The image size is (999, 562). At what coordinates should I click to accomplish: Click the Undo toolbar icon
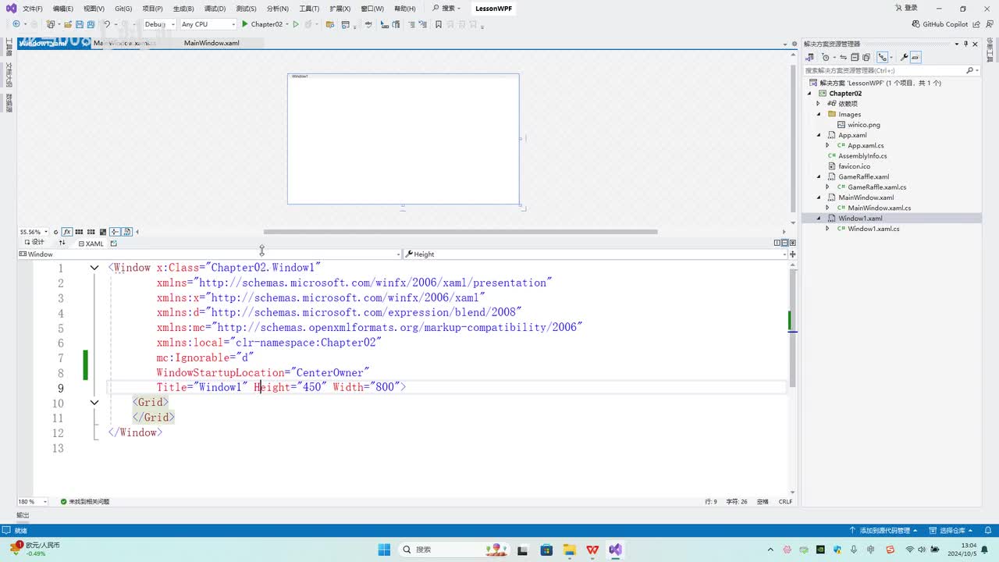coord(107,24)
